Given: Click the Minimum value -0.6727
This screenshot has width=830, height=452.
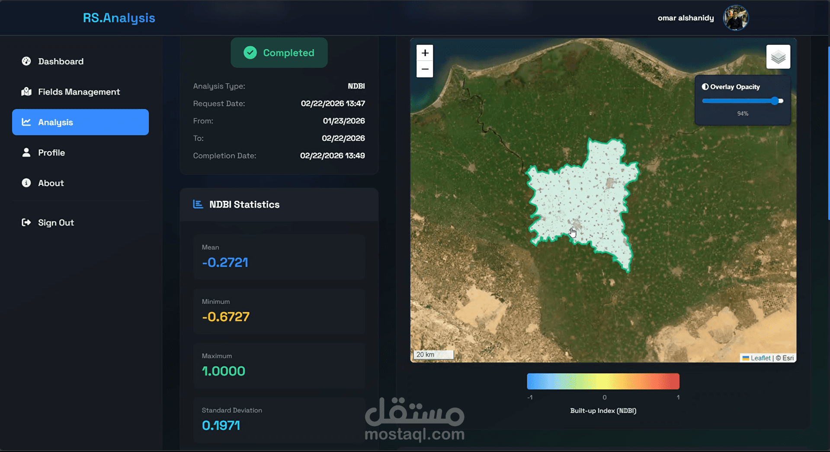Looking at the screenshot, I should click(x=226, y=317).
